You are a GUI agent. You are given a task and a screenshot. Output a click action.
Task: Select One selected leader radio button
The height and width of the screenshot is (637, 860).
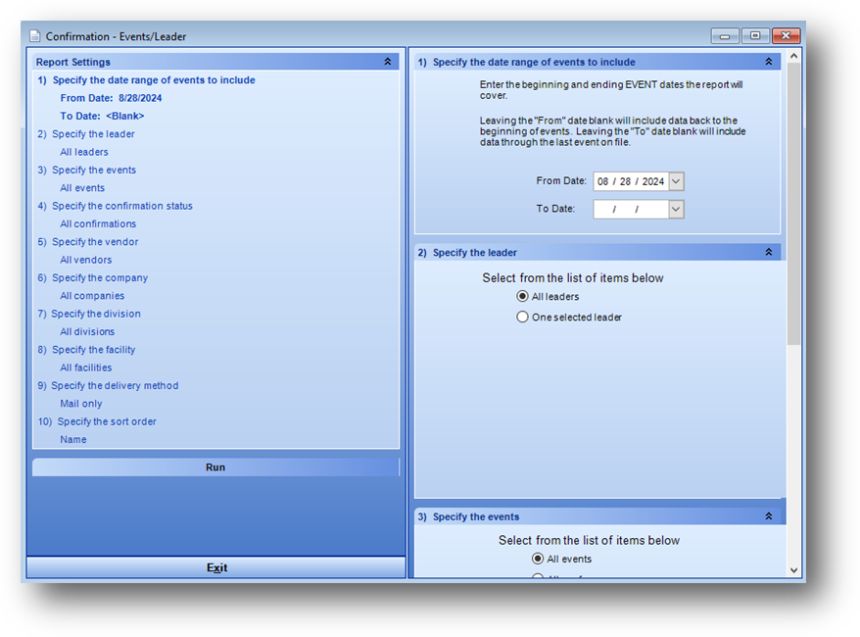coord(522,318)
